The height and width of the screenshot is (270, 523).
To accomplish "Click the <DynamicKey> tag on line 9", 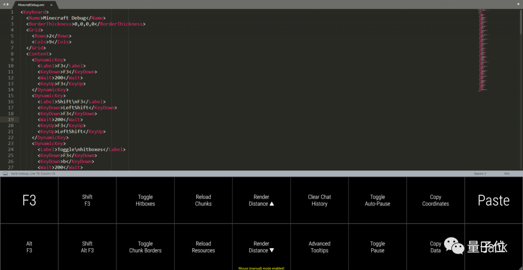I will pos(49,60).
